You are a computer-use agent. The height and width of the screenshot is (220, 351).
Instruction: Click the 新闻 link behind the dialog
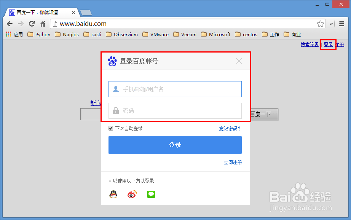tap(96, 103)
